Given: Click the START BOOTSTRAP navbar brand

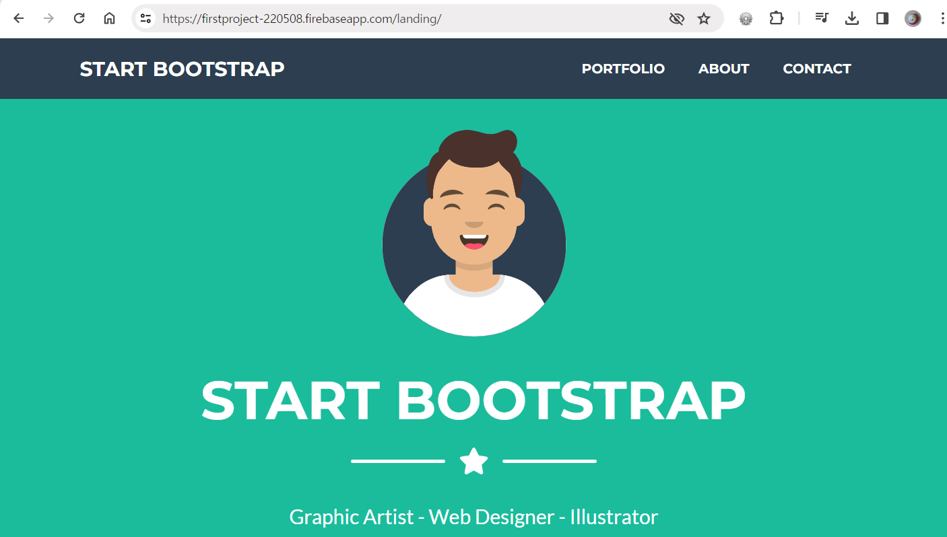Looking at the screenshot, I should [182, 69].
